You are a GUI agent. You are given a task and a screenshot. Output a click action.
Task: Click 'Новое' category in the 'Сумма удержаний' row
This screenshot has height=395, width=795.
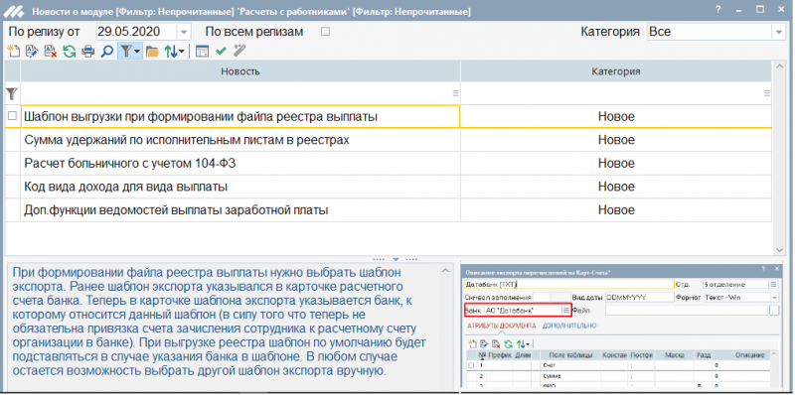616,140
